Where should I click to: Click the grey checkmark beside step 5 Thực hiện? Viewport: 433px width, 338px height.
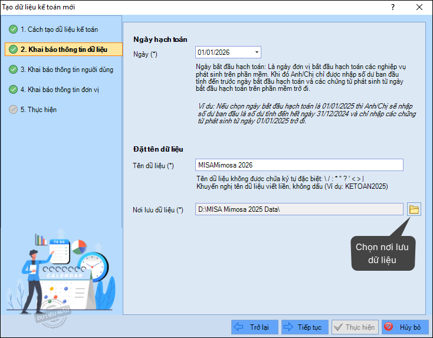click(13, 110)
